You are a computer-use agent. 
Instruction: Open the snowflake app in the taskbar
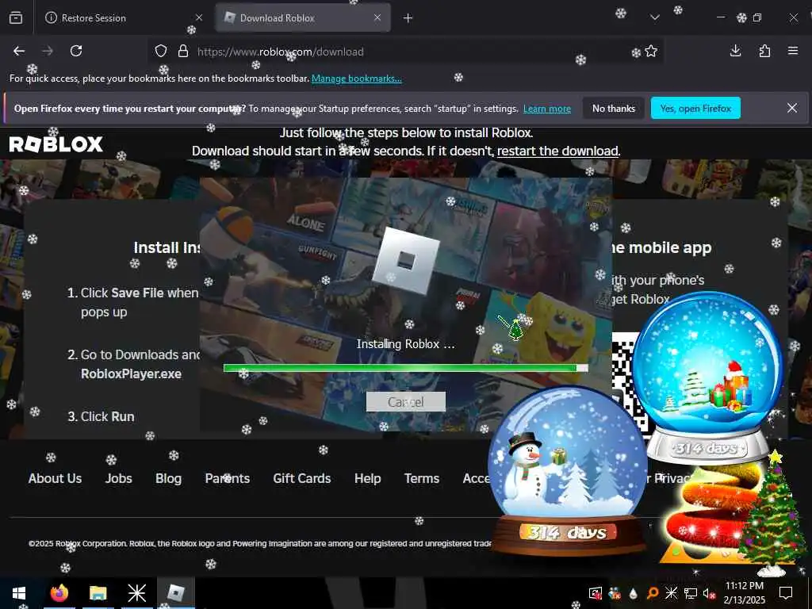(136, 593)
